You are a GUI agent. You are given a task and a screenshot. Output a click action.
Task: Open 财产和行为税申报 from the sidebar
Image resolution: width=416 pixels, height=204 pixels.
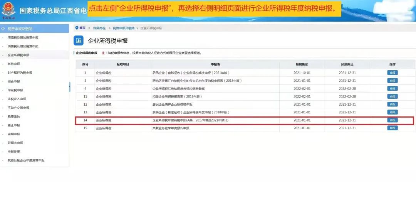click(x=20, y=72)
